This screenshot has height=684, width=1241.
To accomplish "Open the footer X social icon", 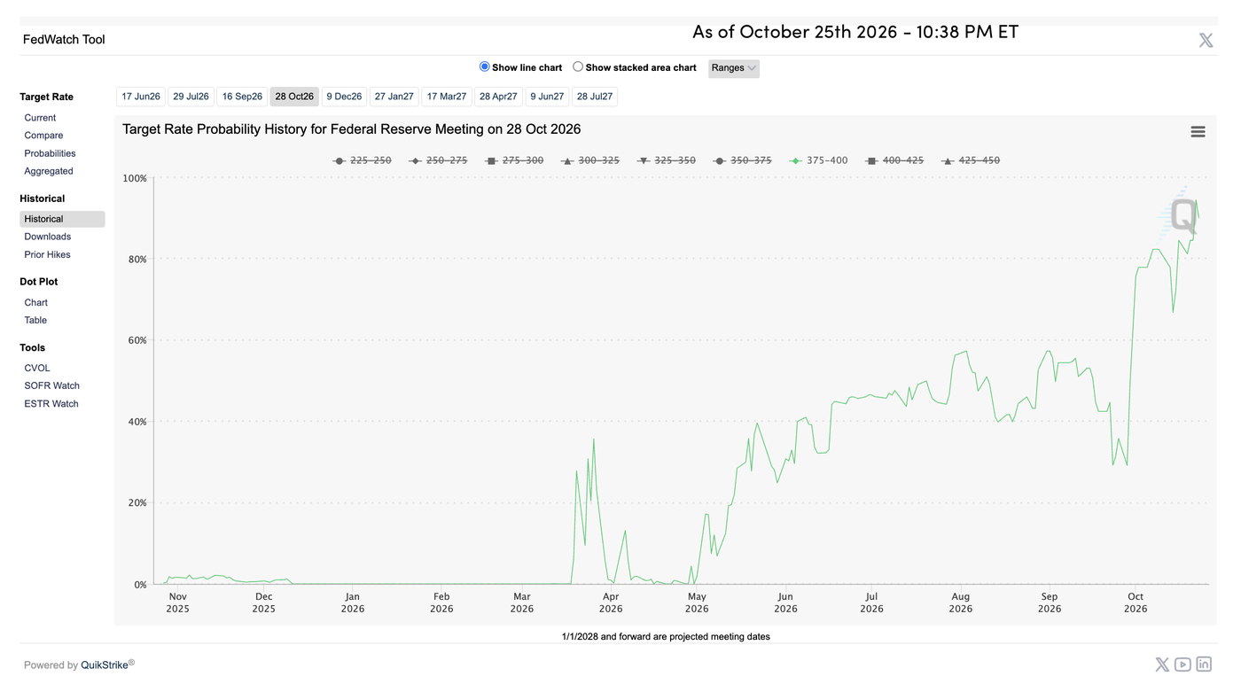I will coord(1162,665).
